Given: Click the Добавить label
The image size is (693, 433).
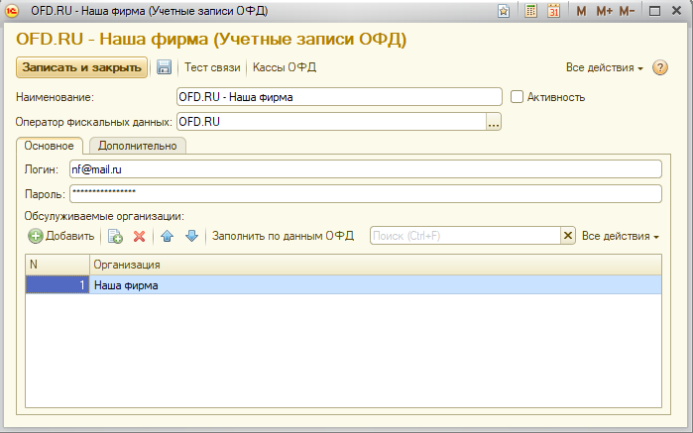Looking at the screenshot, I should (x=69, y=236).
